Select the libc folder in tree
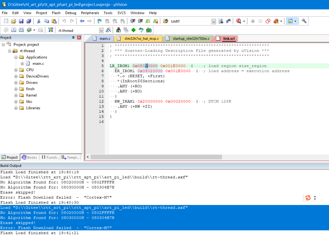329x236 pixels. click(x=29, y=102)
